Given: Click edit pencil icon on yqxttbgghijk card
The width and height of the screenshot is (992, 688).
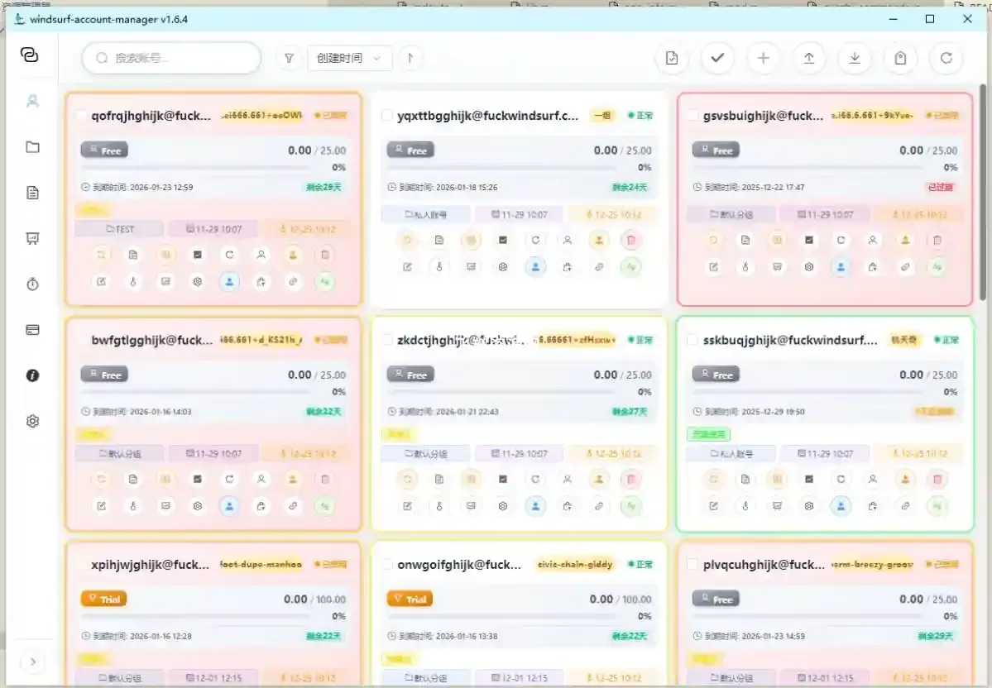Looking at the screenshot, I should pyautogui.click(x=407, y=267).
